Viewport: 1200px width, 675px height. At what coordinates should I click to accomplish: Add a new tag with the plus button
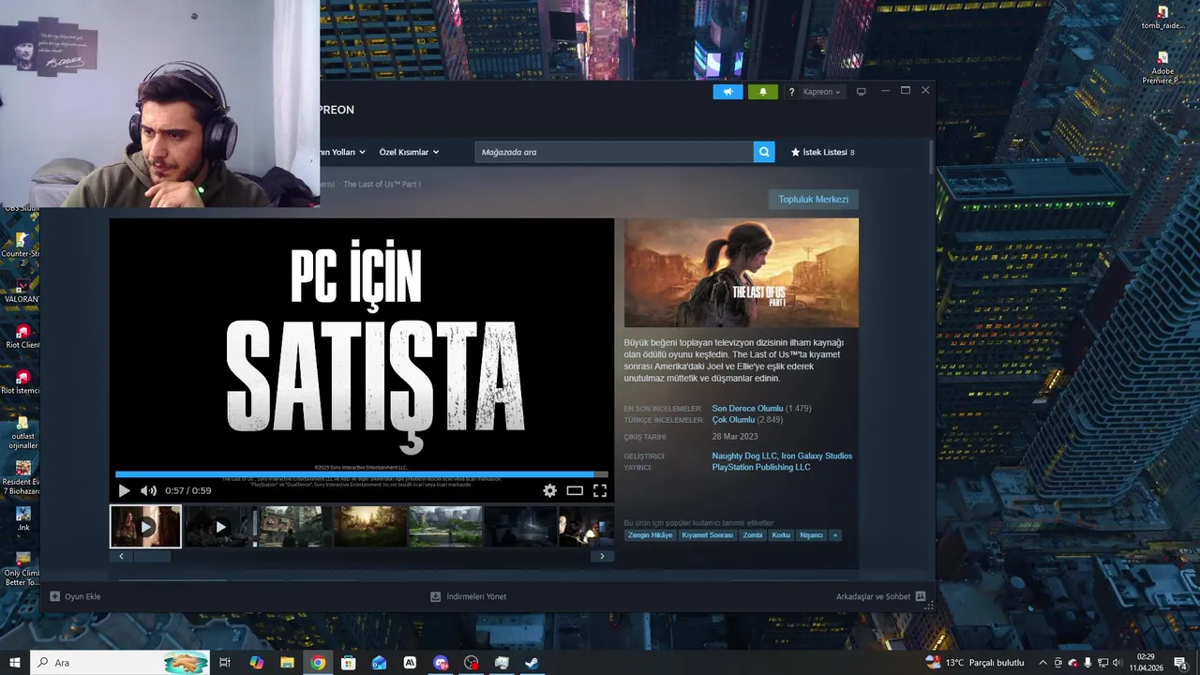click(x=834, y=535)
